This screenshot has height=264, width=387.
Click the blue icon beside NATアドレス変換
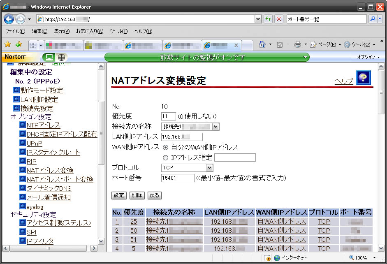point(23,170)
